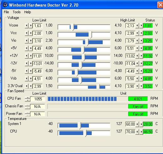The image size is (163, 154).
Task: Decrease the CPU temperature high limit
Action: point(137,132)
